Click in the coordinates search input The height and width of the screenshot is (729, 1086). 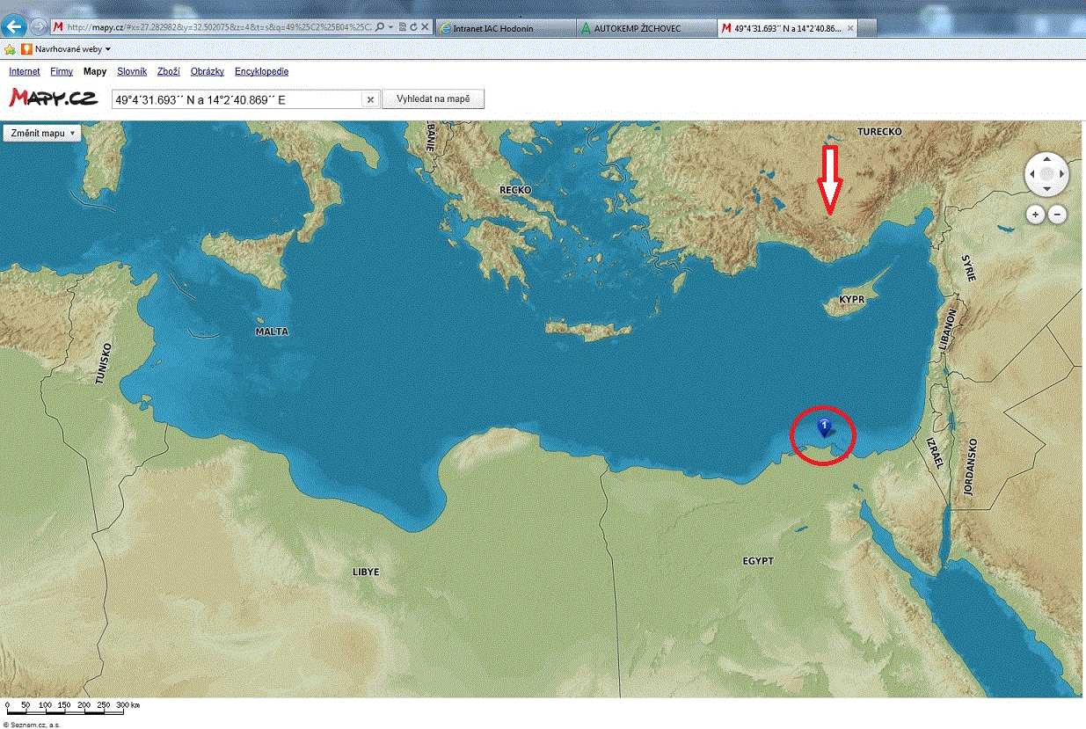[x=236, y=100]
